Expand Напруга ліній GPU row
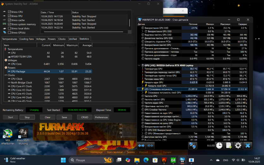Viewport: 264px width, 165px height. 143,86
